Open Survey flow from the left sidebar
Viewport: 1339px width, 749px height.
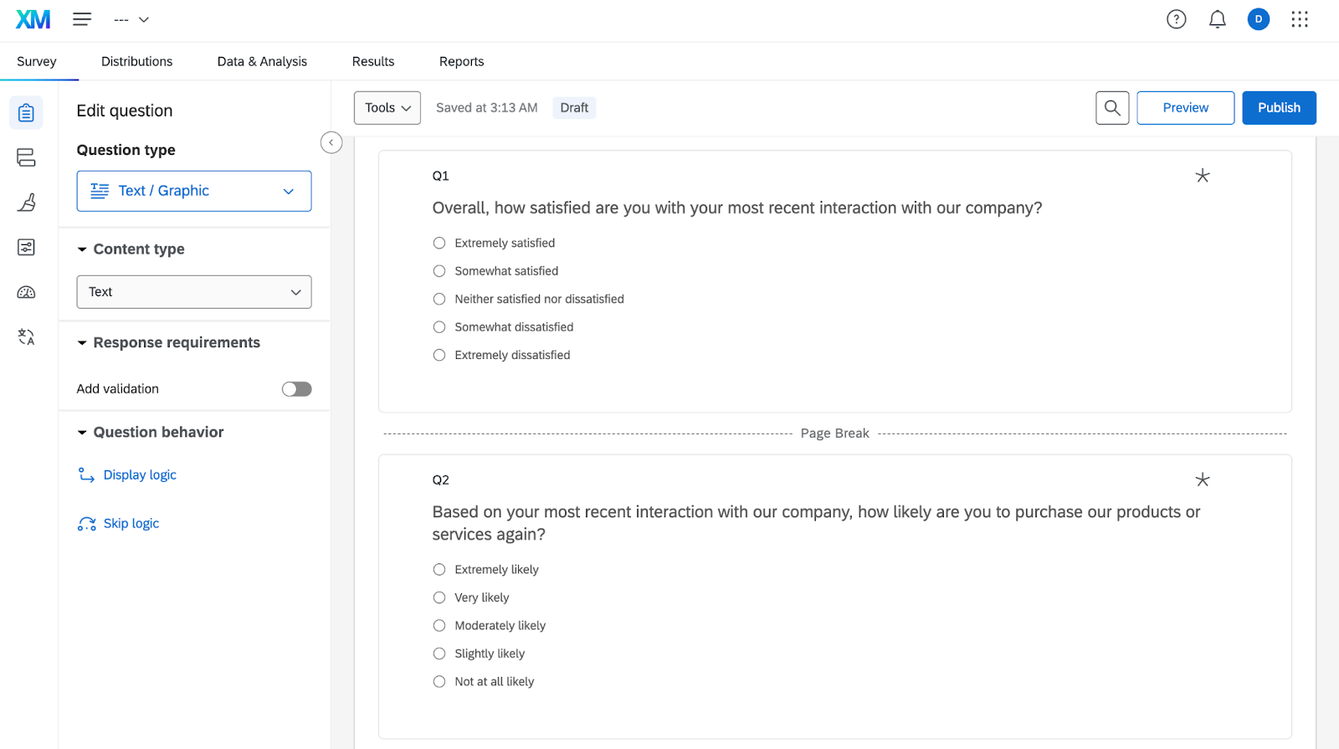(x=26, y=157)
